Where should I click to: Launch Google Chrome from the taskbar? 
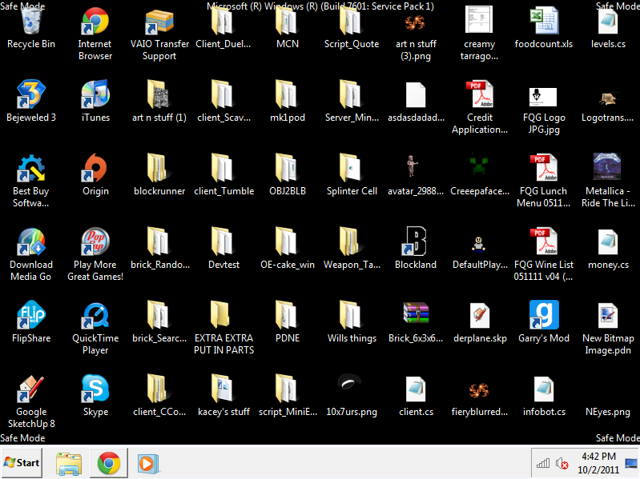tap(109, 462)
